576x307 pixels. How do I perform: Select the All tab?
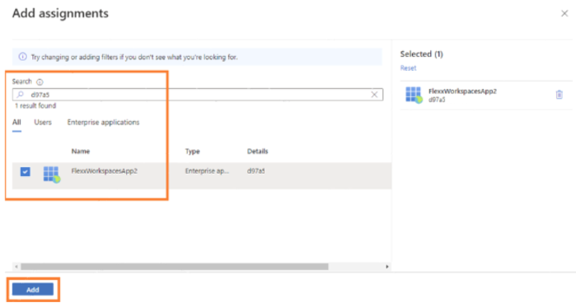16,123
